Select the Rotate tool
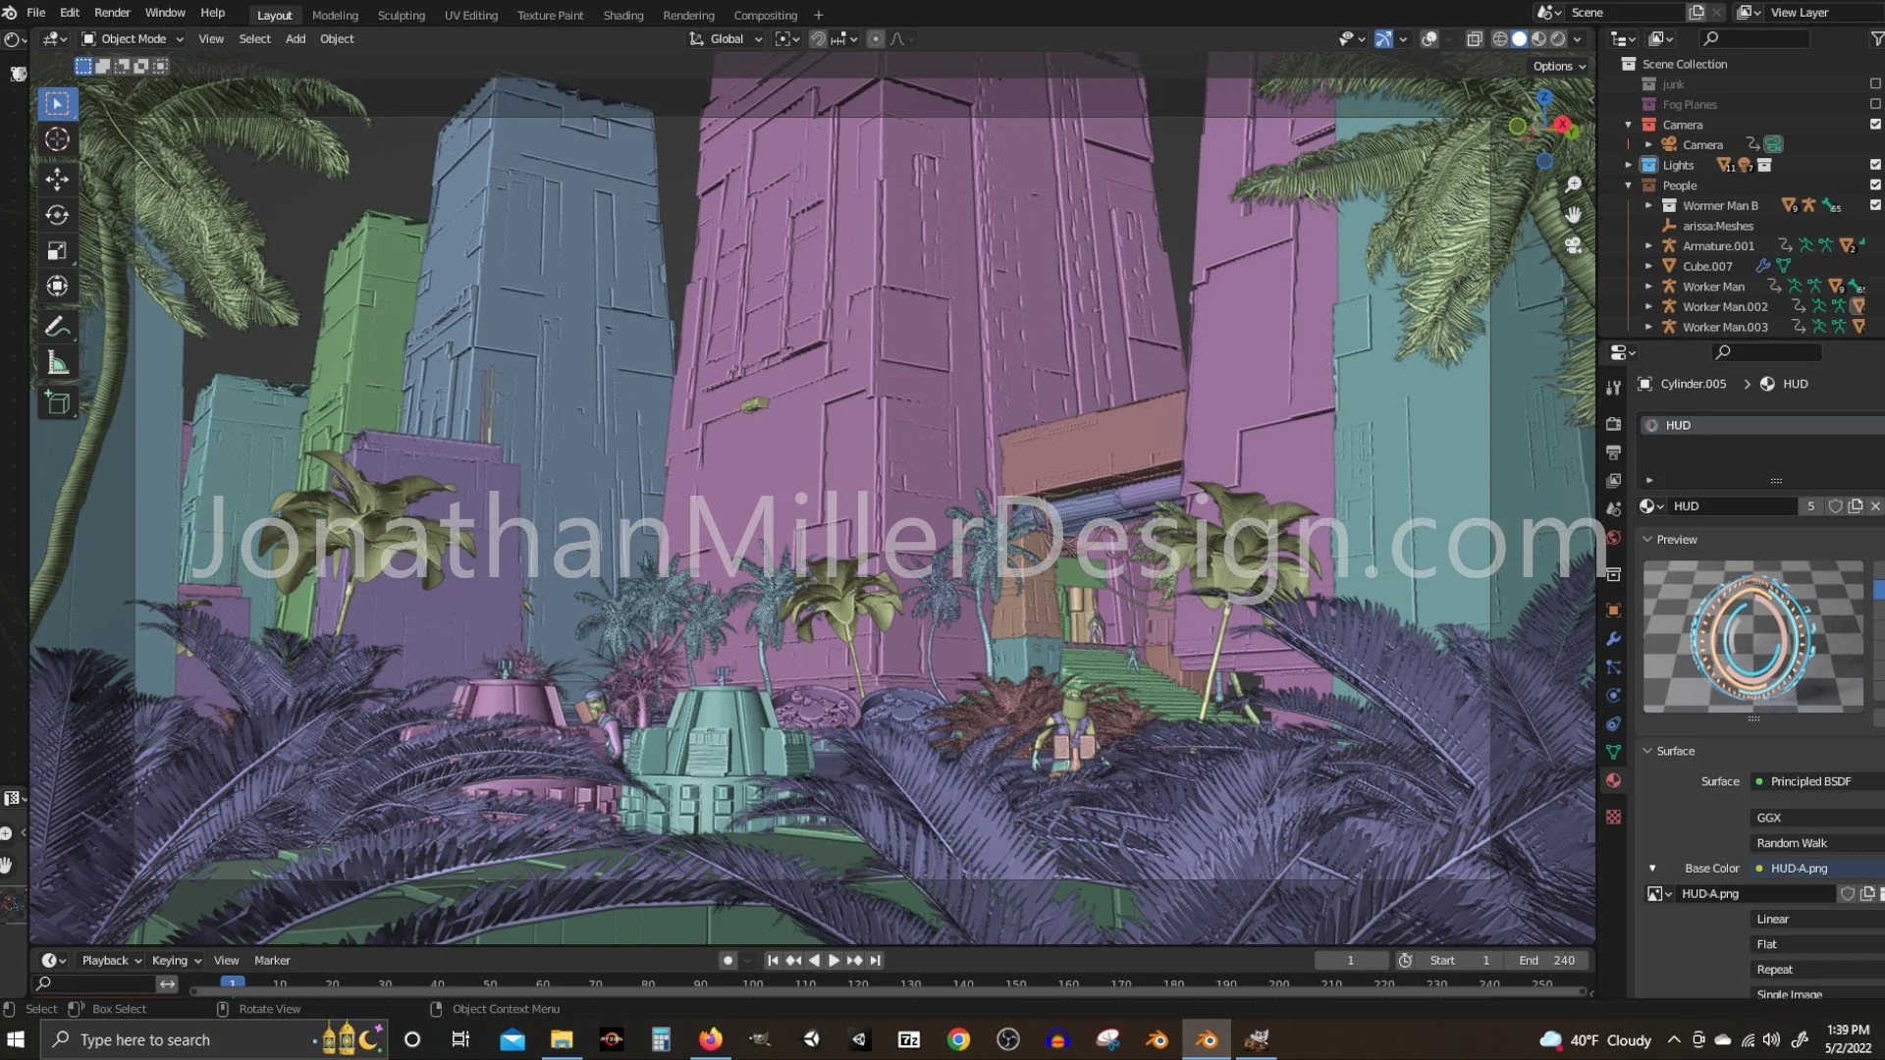The height and width of the screenshot is (1060, 1885). click(x=57, y=215)
